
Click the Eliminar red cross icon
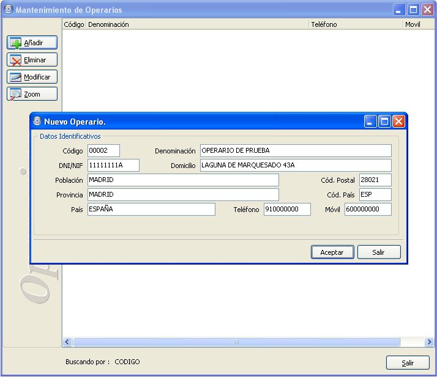pos(15,60)
